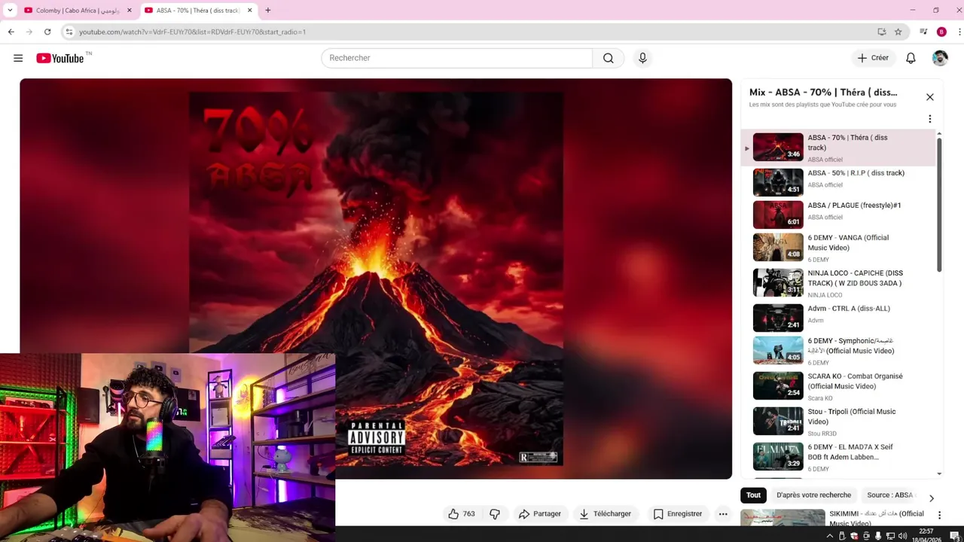Screen dimensions: 964x542
Task: Open the Chrome tab search dropdown
Action: tap(10, 11)
